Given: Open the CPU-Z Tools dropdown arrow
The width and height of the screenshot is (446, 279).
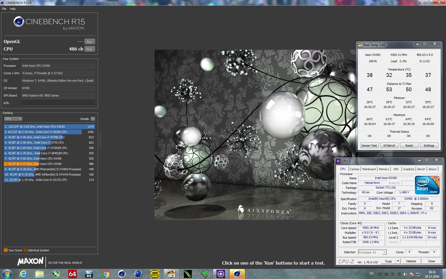Looking at the screenshot, I should tap(398, 261).
